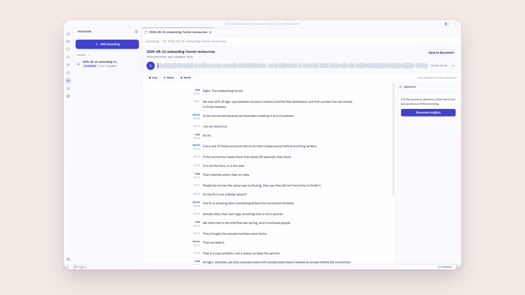Rename the Marika speaker chip

[x=186, y=78]
